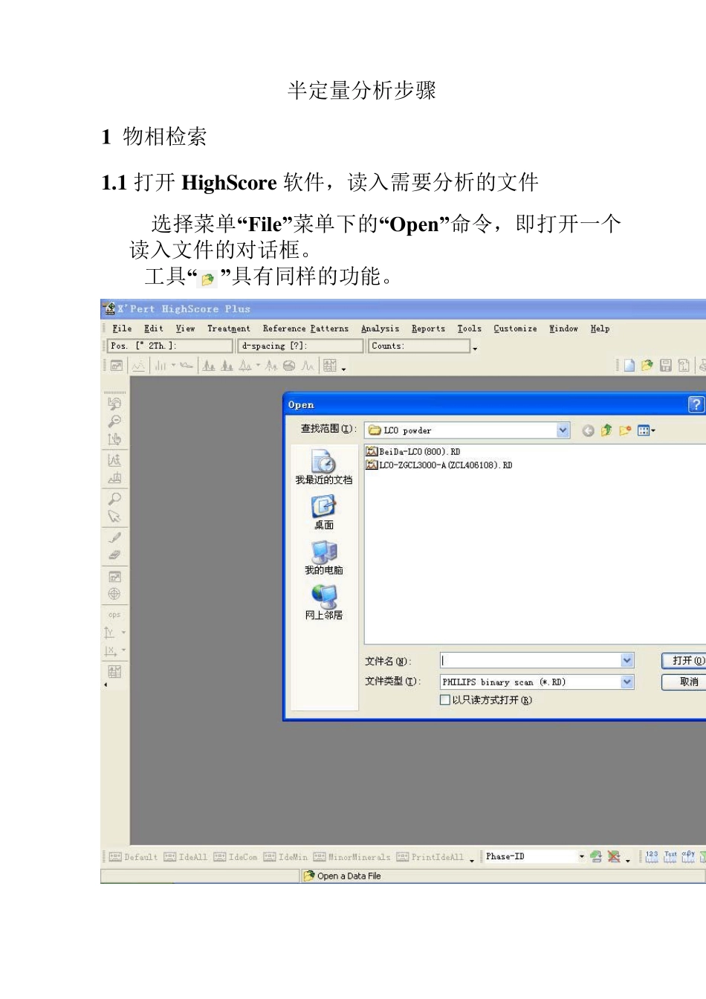Expand the 文件名 filename dropdown arrow
This screenshot has height=999, width=706.
pos(627,660)
